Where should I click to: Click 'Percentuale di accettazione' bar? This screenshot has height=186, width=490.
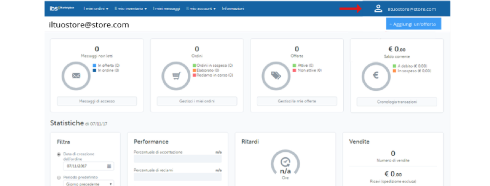tap(178, 159)
